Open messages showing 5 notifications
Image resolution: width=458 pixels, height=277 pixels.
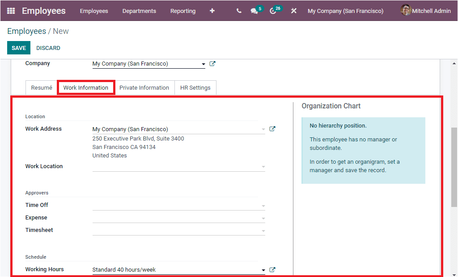click(255, 11)
